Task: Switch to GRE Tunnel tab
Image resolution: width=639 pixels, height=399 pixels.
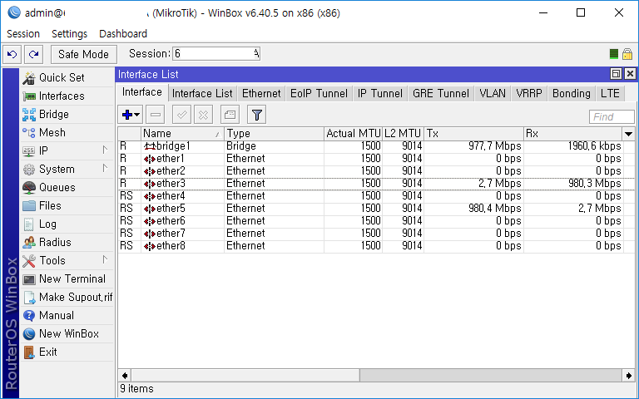Action: (441, 94)
